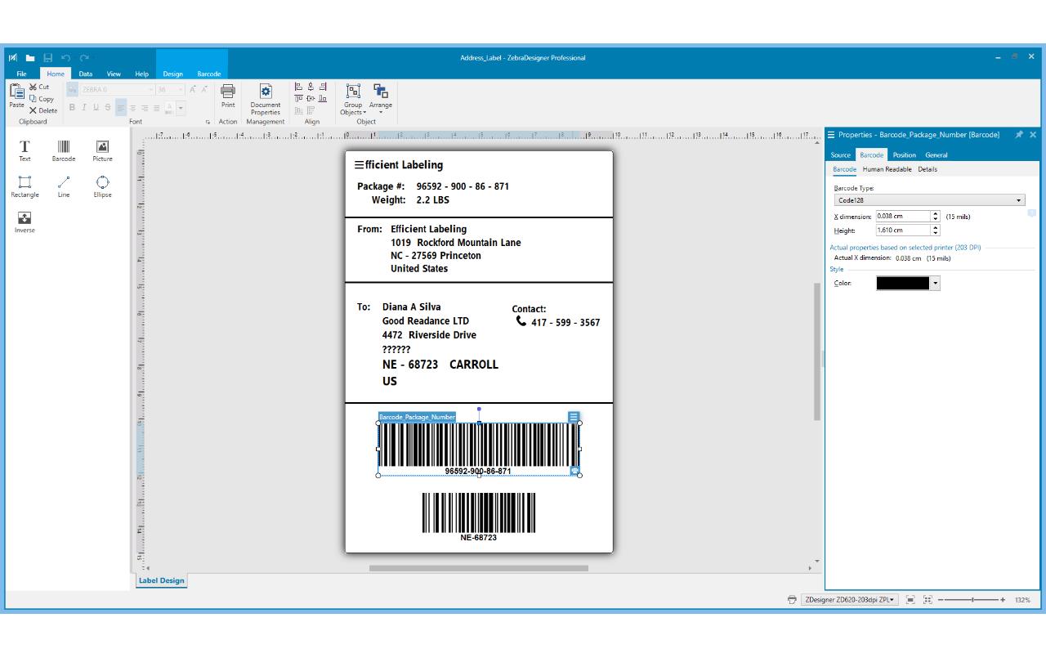This screenshot has width=1046, height=658.
Task: Open the Human Readable sub-tab
Action: click(887, 169)
